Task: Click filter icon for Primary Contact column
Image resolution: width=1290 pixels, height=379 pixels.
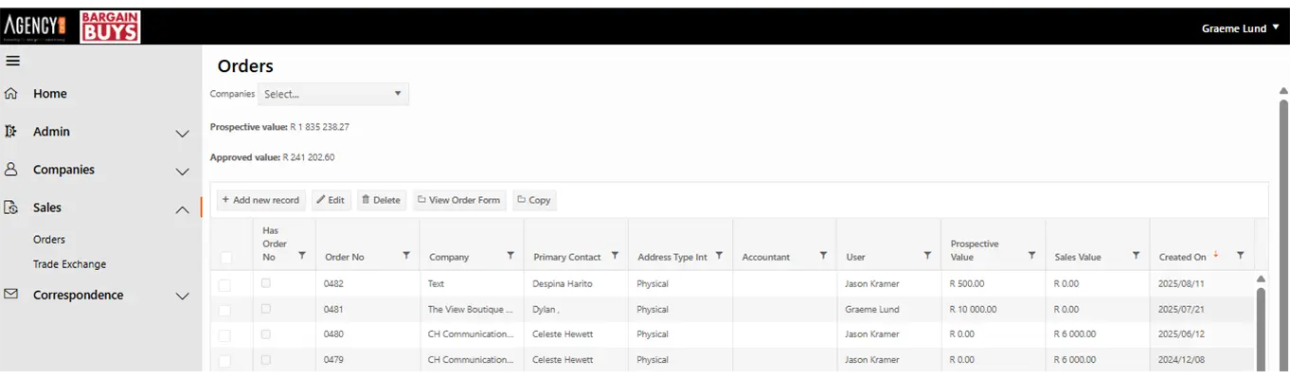Action: click(x=615, y=256)
